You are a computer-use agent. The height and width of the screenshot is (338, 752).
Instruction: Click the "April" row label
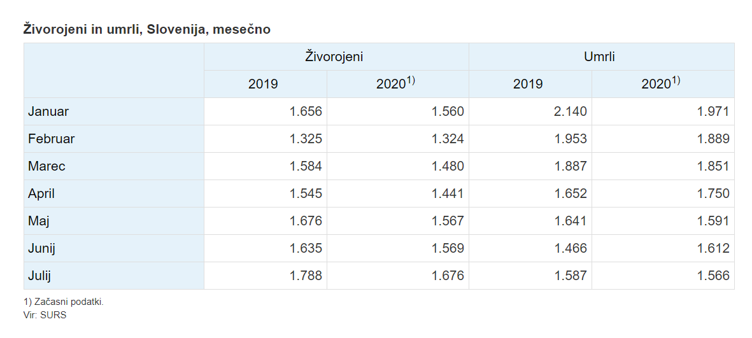42,194
